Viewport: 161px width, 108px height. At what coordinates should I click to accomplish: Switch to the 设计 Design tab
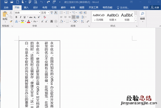pos(35,7)
